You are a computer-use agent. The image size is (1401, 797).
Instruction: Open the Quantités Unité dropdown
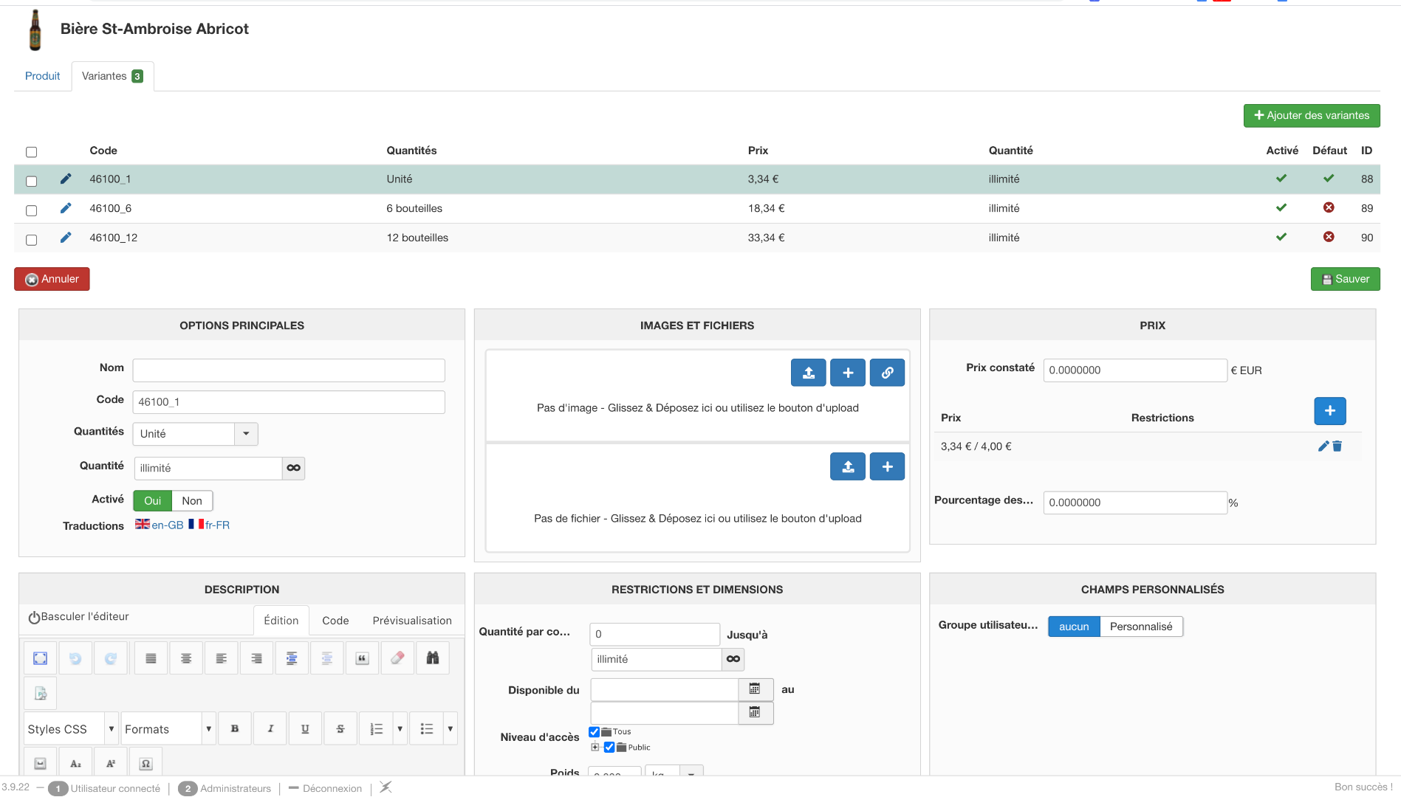tap(195, 434)
